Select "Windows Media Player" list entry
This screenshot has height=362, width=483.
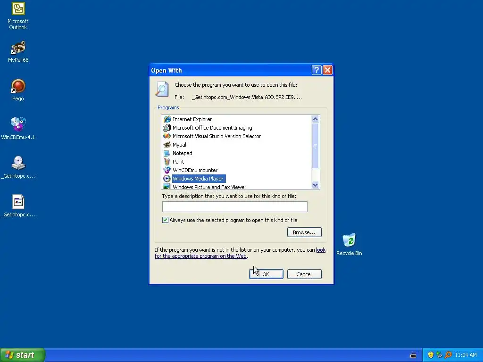[199, 179]
